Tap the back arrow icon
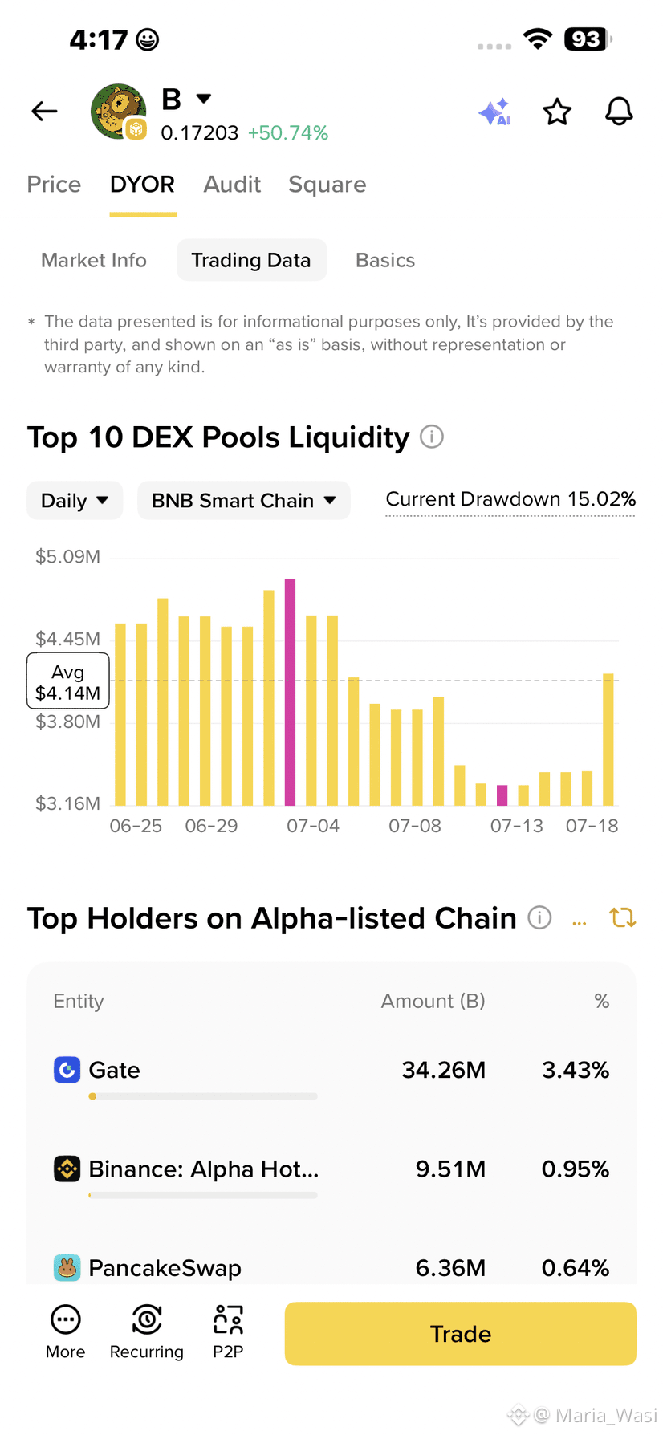 click(44, 112)
